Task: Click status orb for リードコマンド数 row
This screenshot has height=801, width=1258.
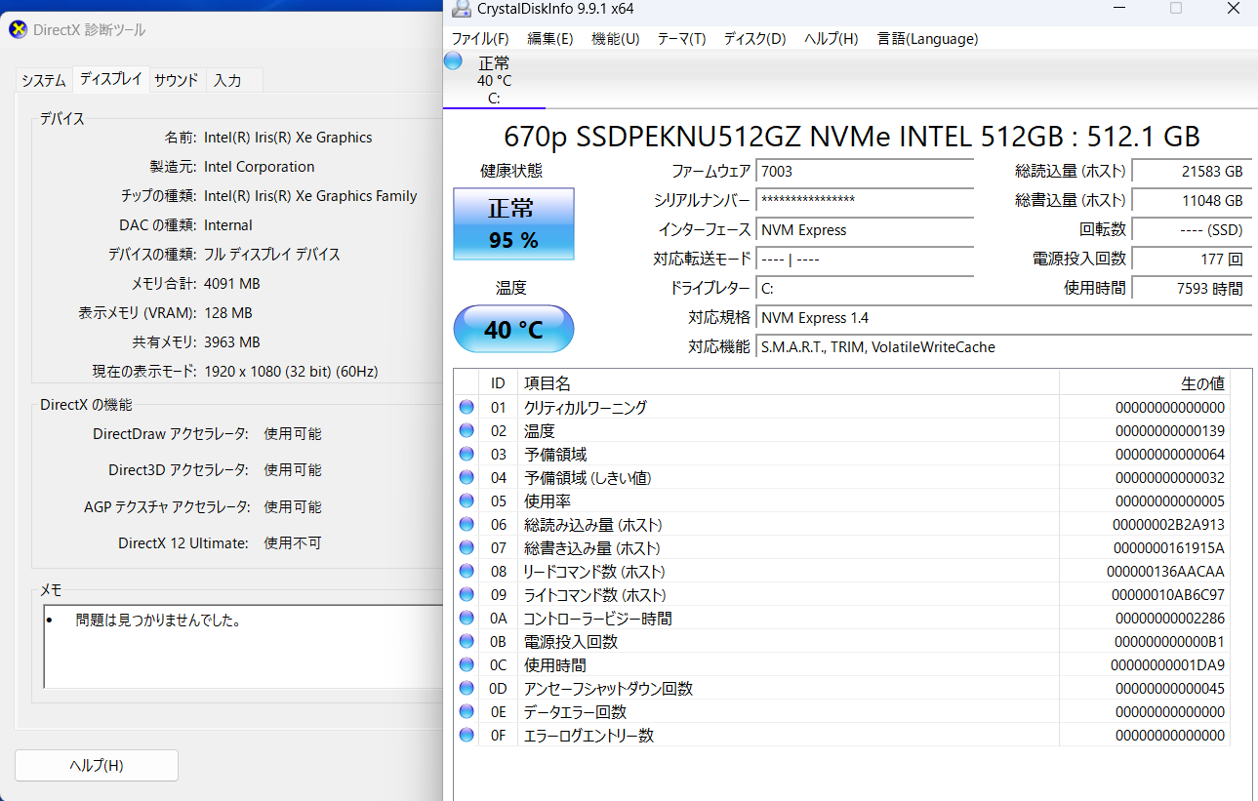Action: [x=467, y=571]
